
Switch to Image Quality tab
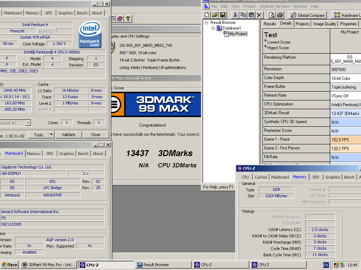325,24
